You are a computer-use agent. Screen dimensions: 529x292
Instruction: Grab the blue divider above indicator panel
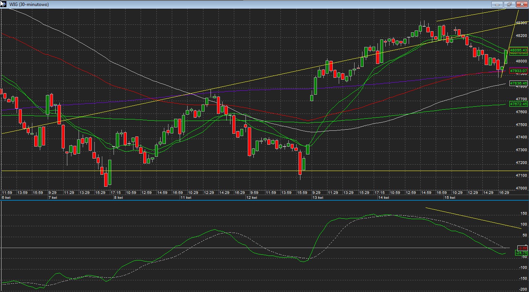click(263, 200)
